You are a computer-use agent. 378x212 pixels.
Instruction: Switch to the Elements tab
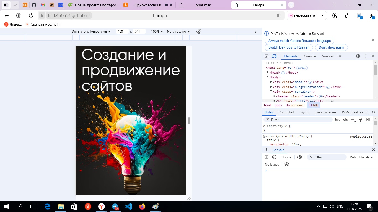tap(291, 56)
